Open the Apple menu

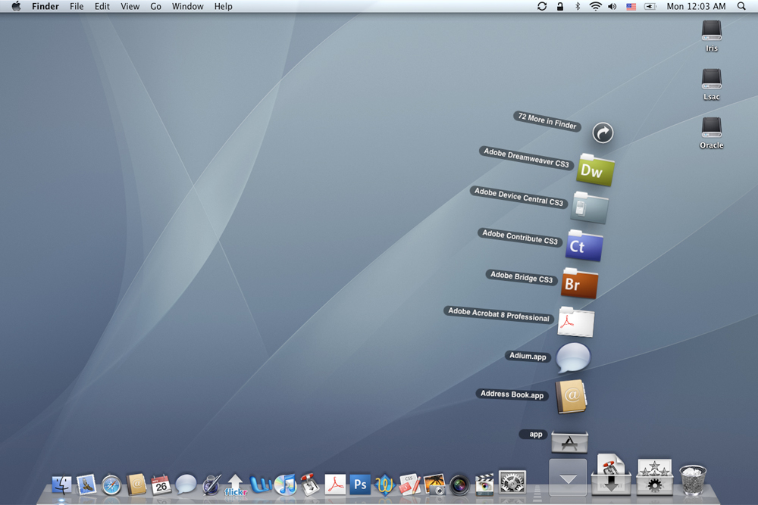tap(17, 6)
